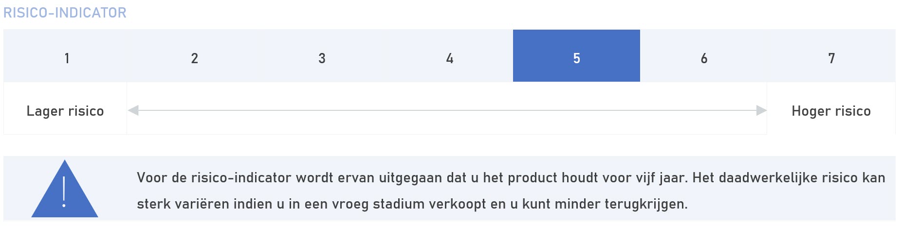Viewport: 901px width, 228px height.
Task: Click the Lager risico label
Action: [65, 111]
